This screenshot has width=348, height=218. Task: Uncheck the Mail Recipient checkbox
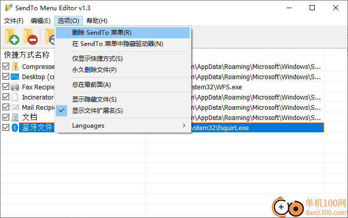pyautogui.click(x=6, y=107)
